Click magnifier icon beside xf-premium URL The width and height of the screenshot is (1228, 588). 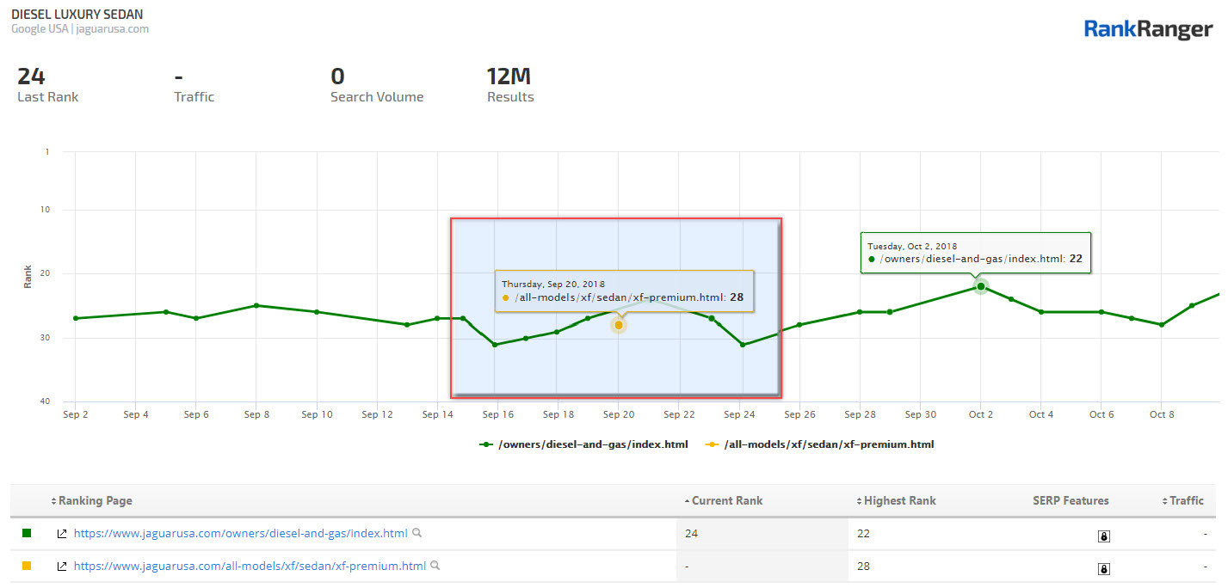tap(435, 566)
